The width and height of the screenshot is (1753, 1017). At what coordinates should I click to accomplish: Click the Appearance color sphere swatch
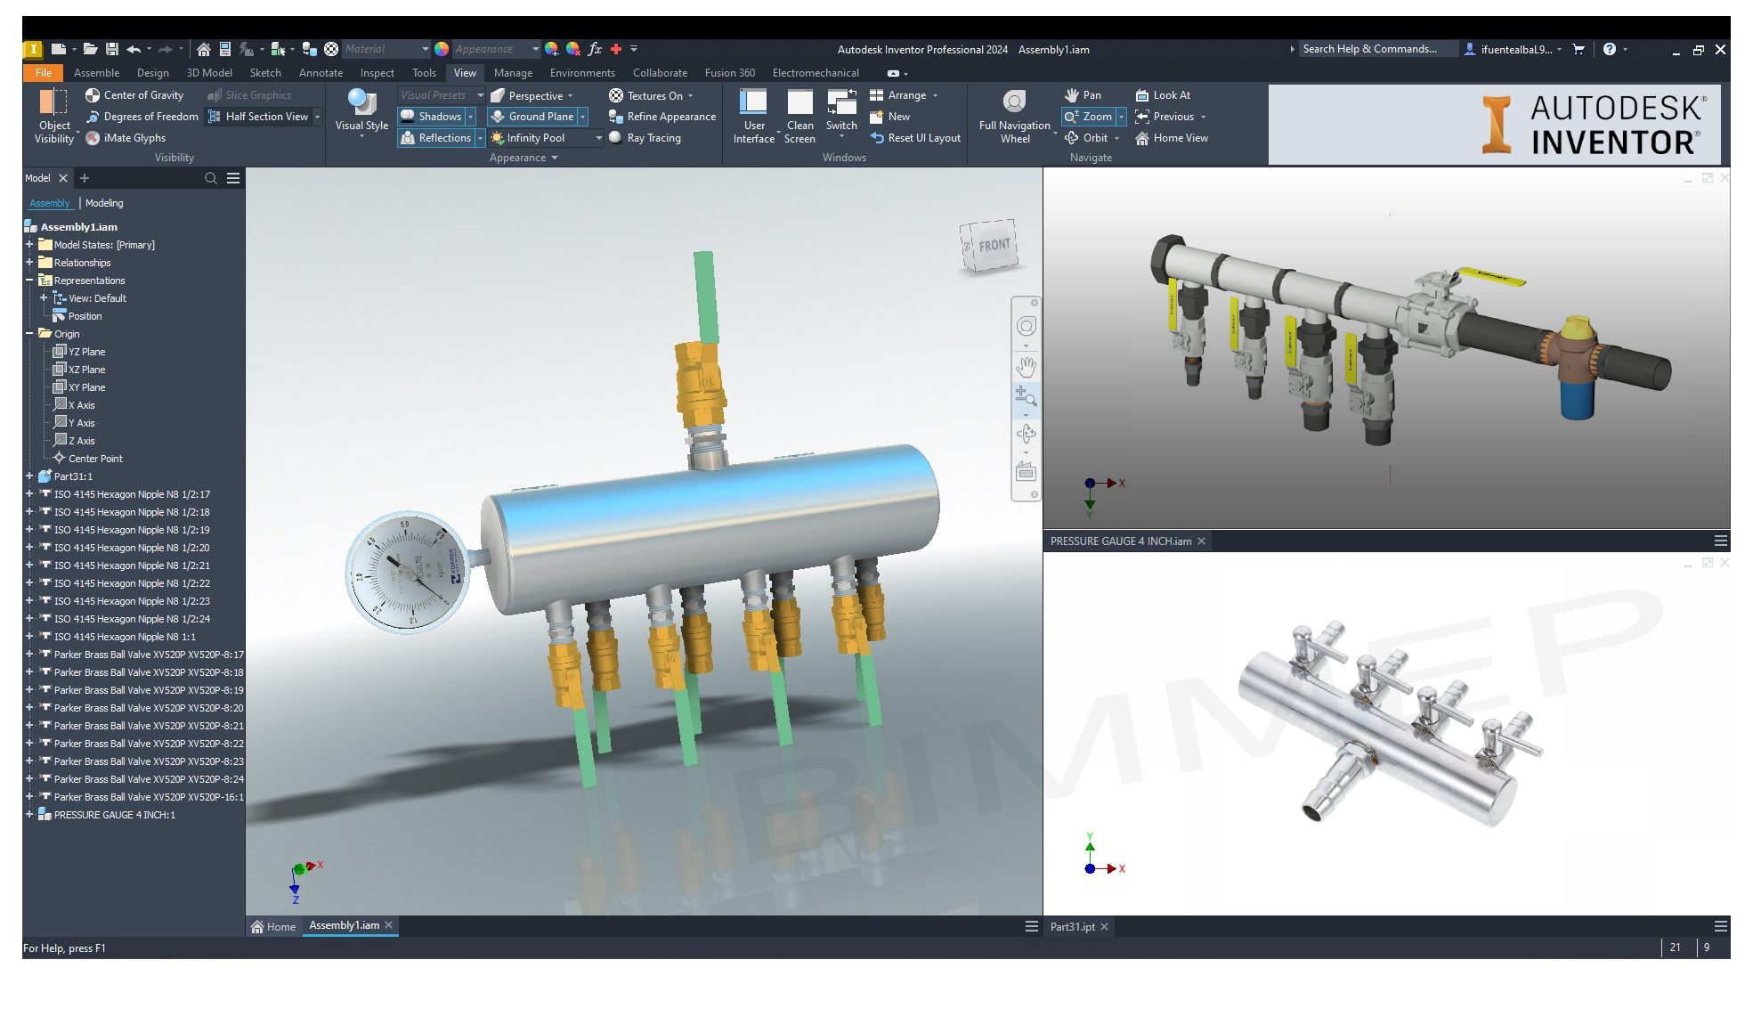pos(442,49)
